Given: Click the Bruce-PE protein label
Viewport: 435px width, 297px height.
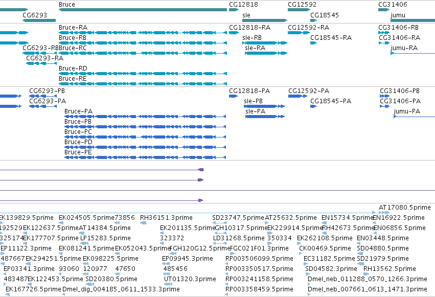Looking at the screenshot, I should point(78,152).
